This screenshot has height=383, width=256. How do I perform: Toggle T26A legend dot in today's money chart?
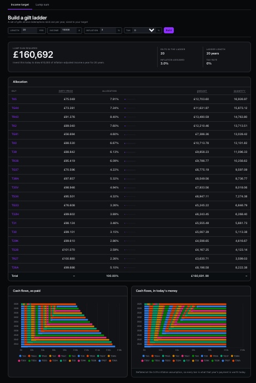pos(233,361)
